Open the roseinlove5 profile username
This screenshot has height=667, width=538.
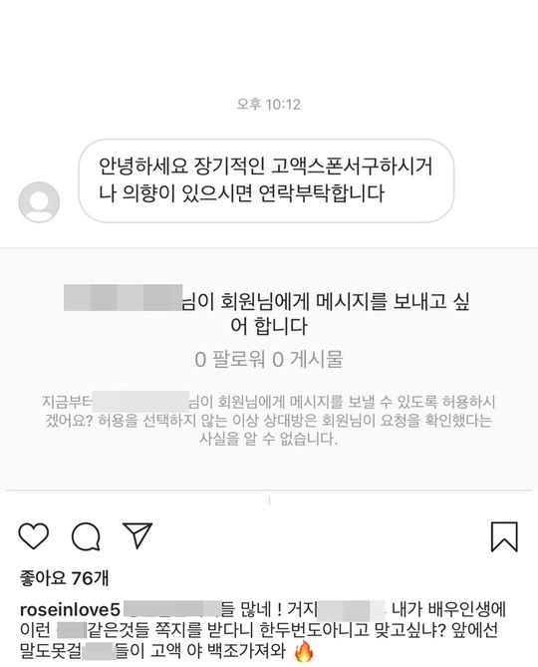(70, 609)
